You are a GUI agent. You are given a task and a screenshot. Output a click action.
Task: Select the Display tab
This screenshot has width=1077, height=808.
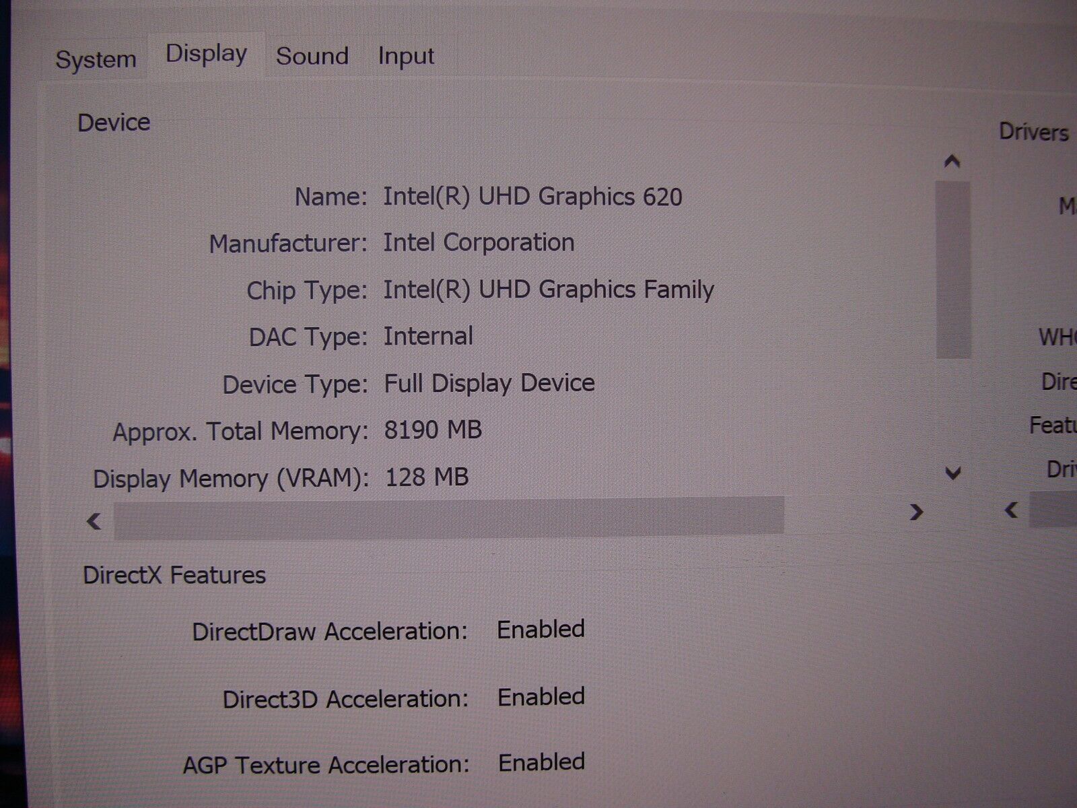coord(206,54)
